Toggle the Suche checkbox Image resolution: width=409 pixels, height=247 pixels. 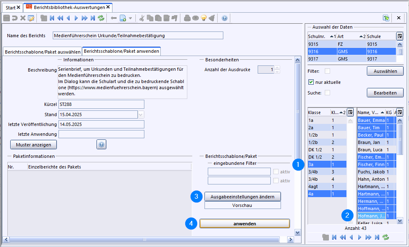coord(327,92)
